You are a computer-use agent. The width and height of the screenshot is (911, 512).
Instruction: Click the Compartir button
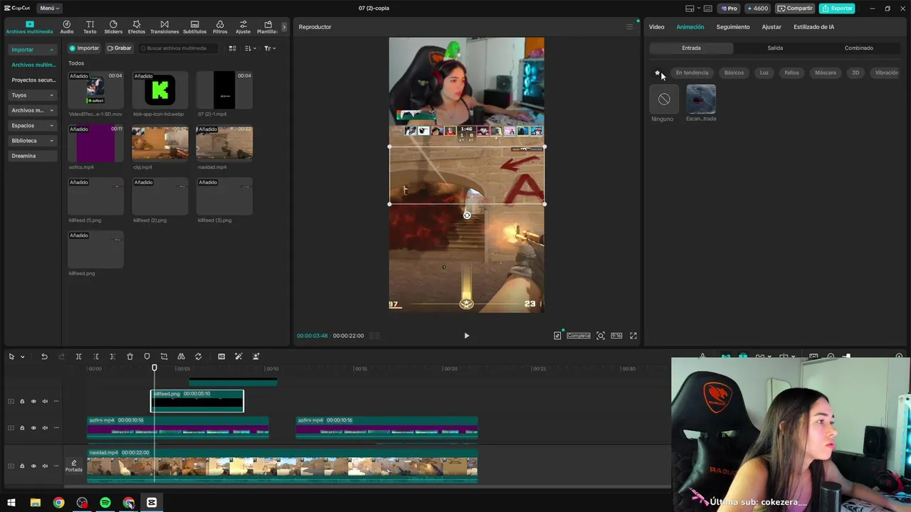(795, 9)
